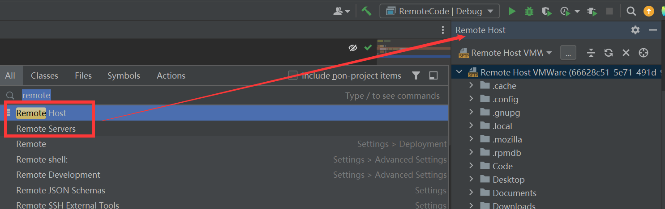Open Search Everywhere magnifier icon
Image resolution: width=665 pixels, height=209 pixels.
point(631,11)
